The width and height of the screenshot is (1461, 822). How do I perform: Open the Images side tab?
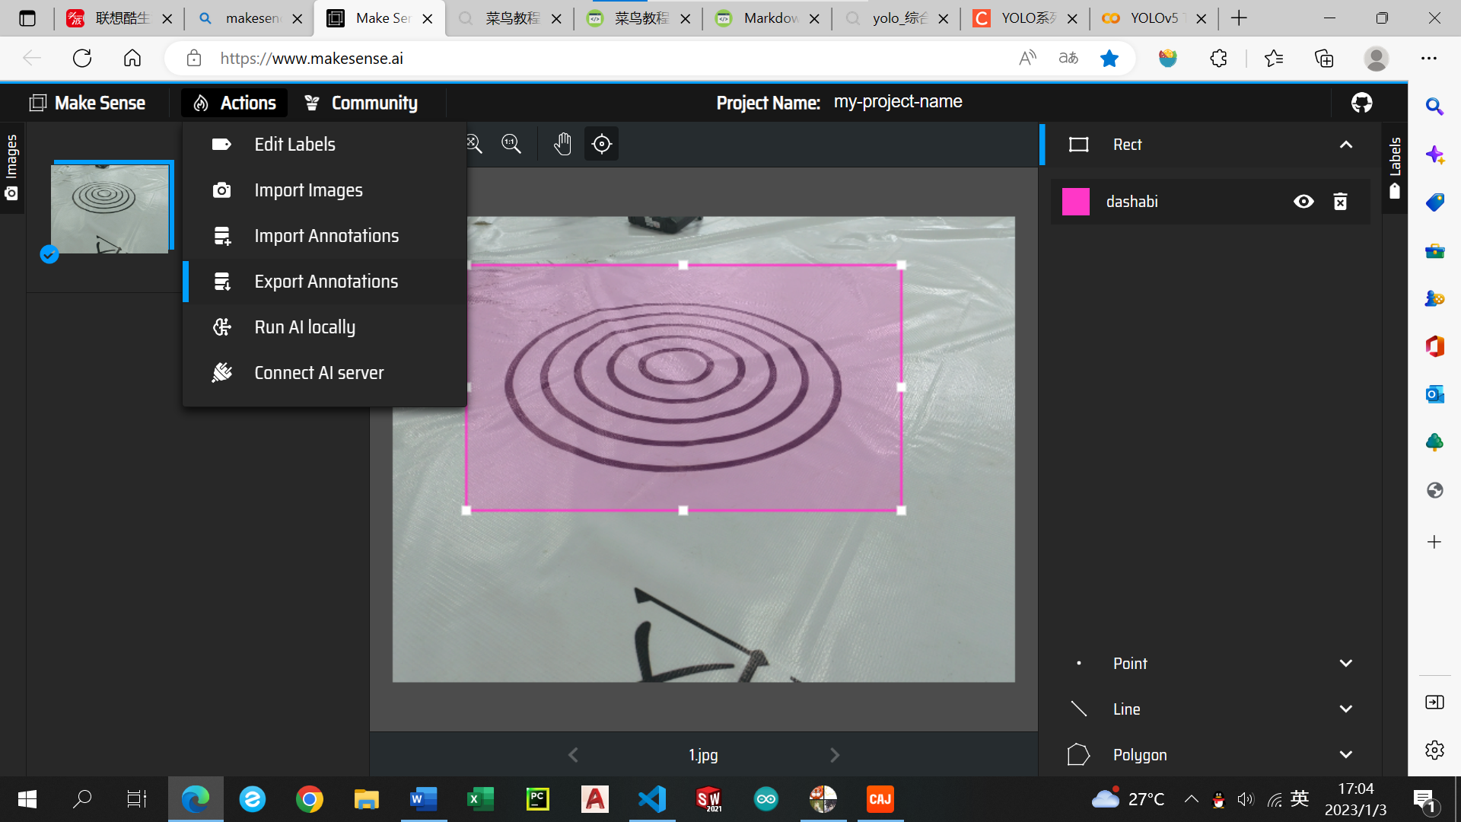point(11,167)
